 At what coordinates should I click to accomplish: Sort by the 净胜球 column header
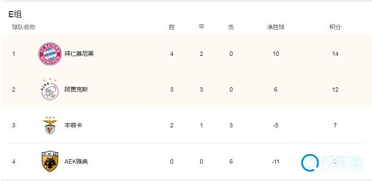click(x=275, y=27)
